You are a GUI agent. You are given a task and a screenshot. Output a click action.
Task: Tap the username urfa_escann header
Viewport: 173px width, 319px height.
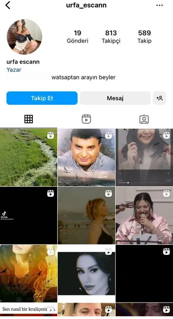click(86, 5)
